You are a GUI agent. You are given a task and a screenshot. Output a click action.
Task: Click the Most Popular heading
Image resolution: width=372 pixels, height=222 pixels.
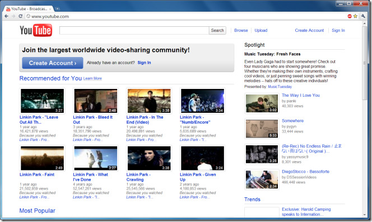coord(37,211)
